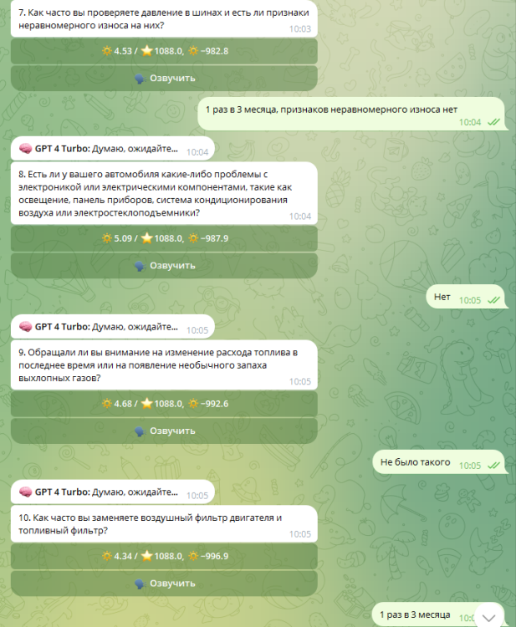Click the sun icon next to −992.6
The width and height of the screenshot is (516, 627).
click(x=193, y=404)
